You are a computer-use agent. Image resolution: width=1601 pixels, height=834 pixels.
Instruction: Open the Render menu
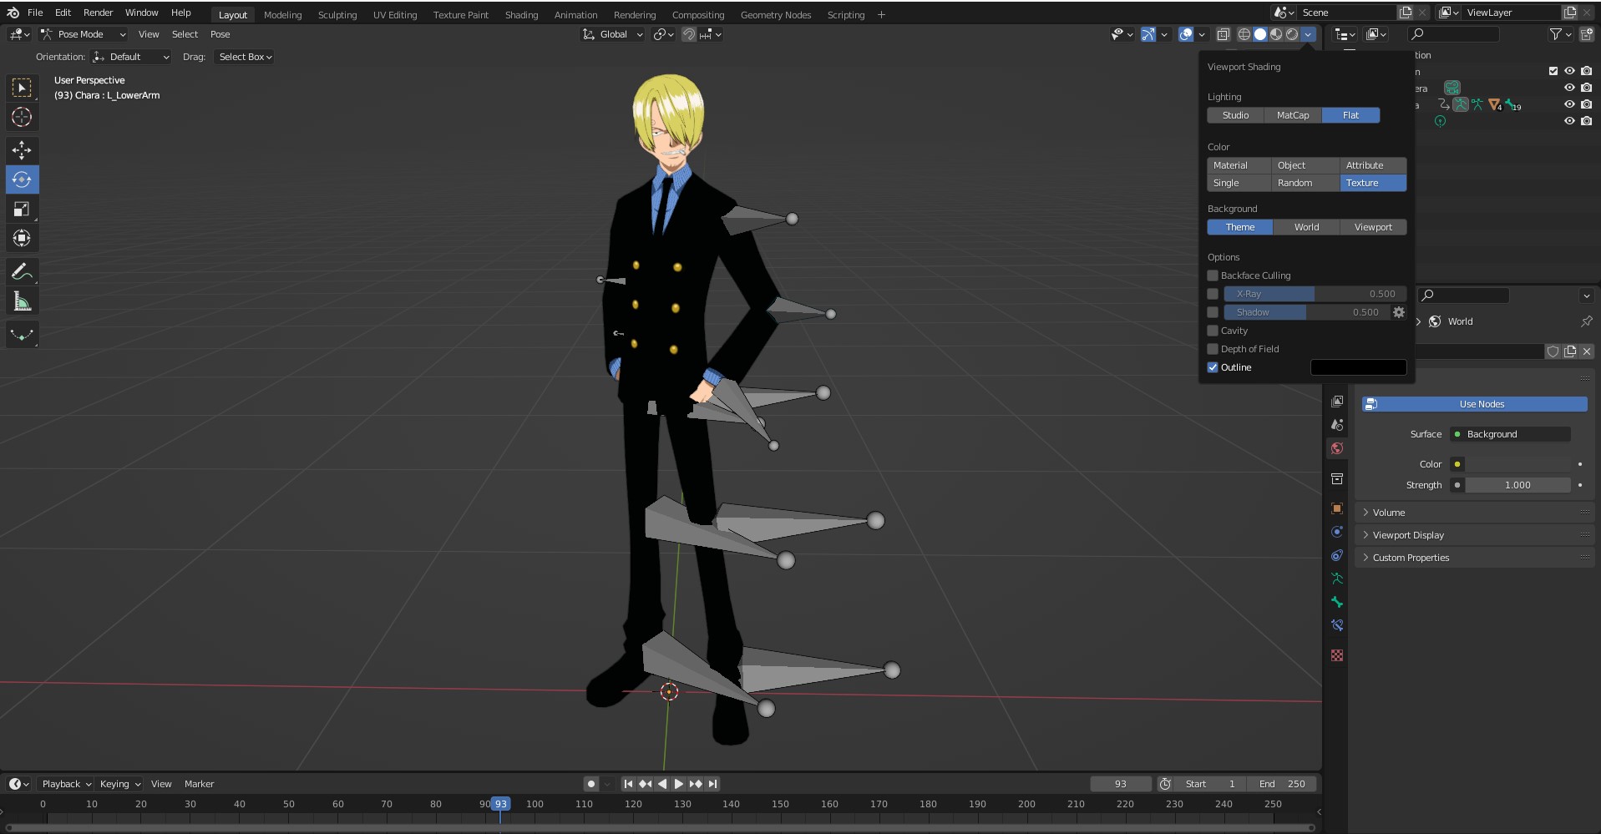point(98,13)
